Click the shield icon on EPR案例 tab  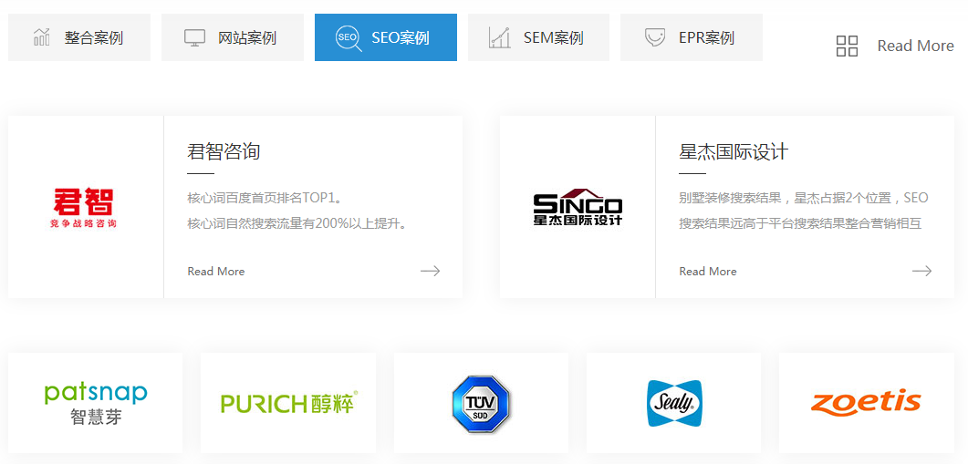click(654, 37)
